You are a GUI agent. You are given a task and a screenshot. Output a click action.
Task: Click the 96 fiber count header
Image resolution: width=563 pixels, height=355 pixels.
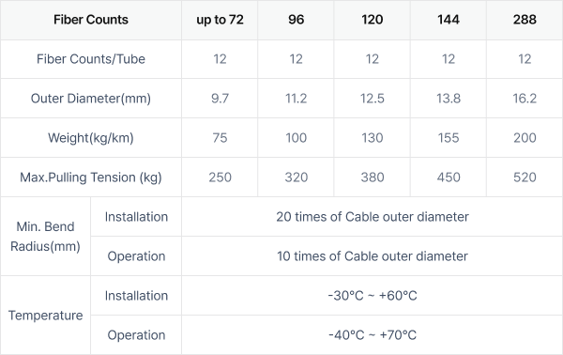coord(296,20)
